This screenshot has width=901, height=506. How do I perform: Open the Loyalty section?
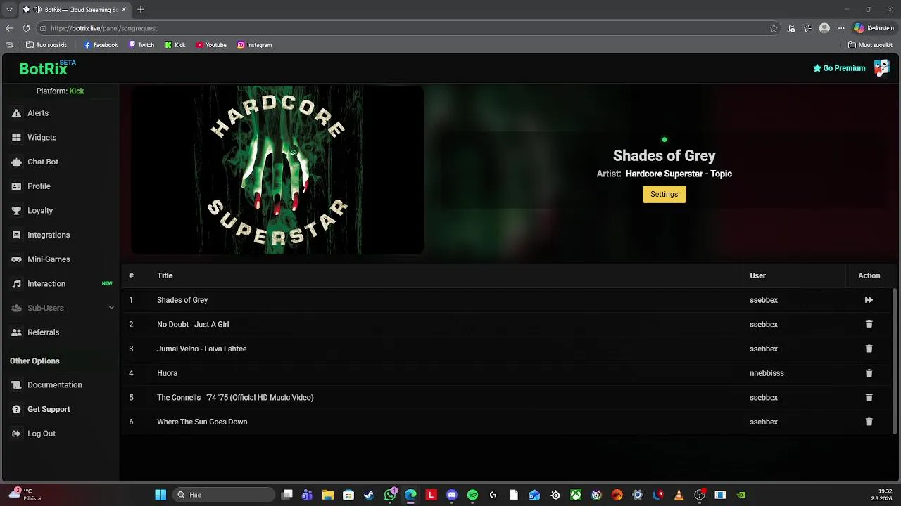tap(40, 211)
